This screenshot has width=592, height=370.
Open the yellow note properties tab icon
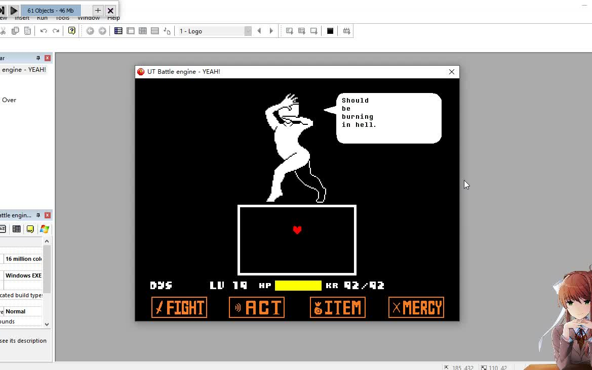point(30,229)
